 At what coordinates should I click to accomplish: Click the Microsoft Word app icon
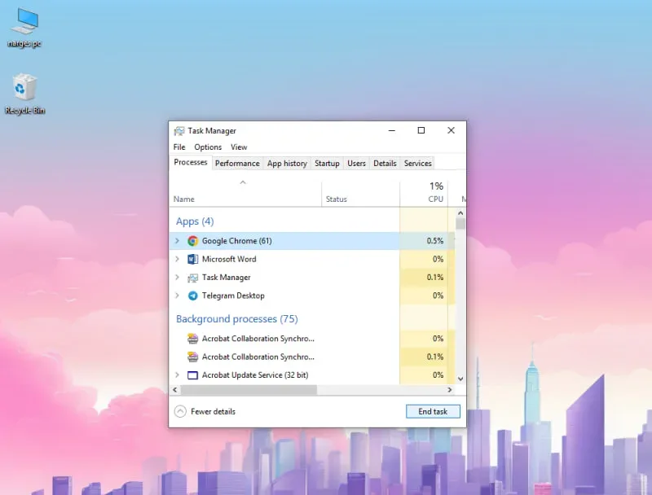click(x=192, y=259)
